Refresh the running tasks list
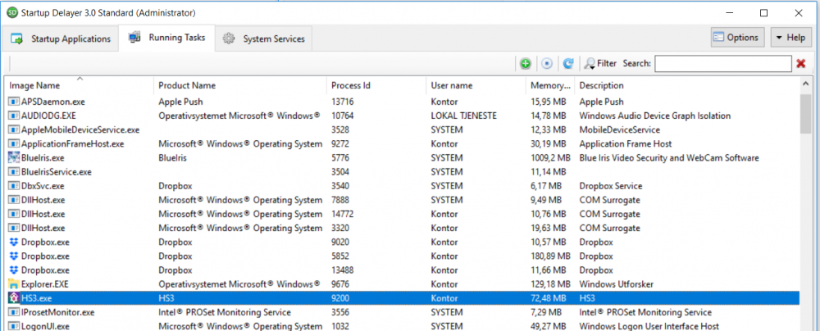 coord(567,63)
